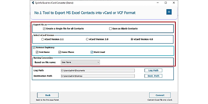The height and width of the screenshot is (104, 208).
Task: Click the headline No.1 Tool to Export text
Action: tap(85, 13)
